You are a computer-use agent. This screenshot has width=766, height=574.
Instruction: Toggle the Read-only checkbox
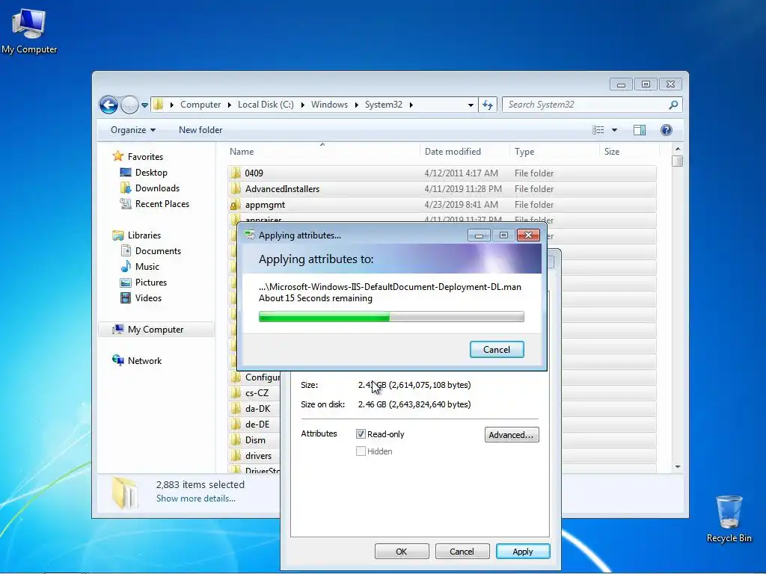pos(361,434)
